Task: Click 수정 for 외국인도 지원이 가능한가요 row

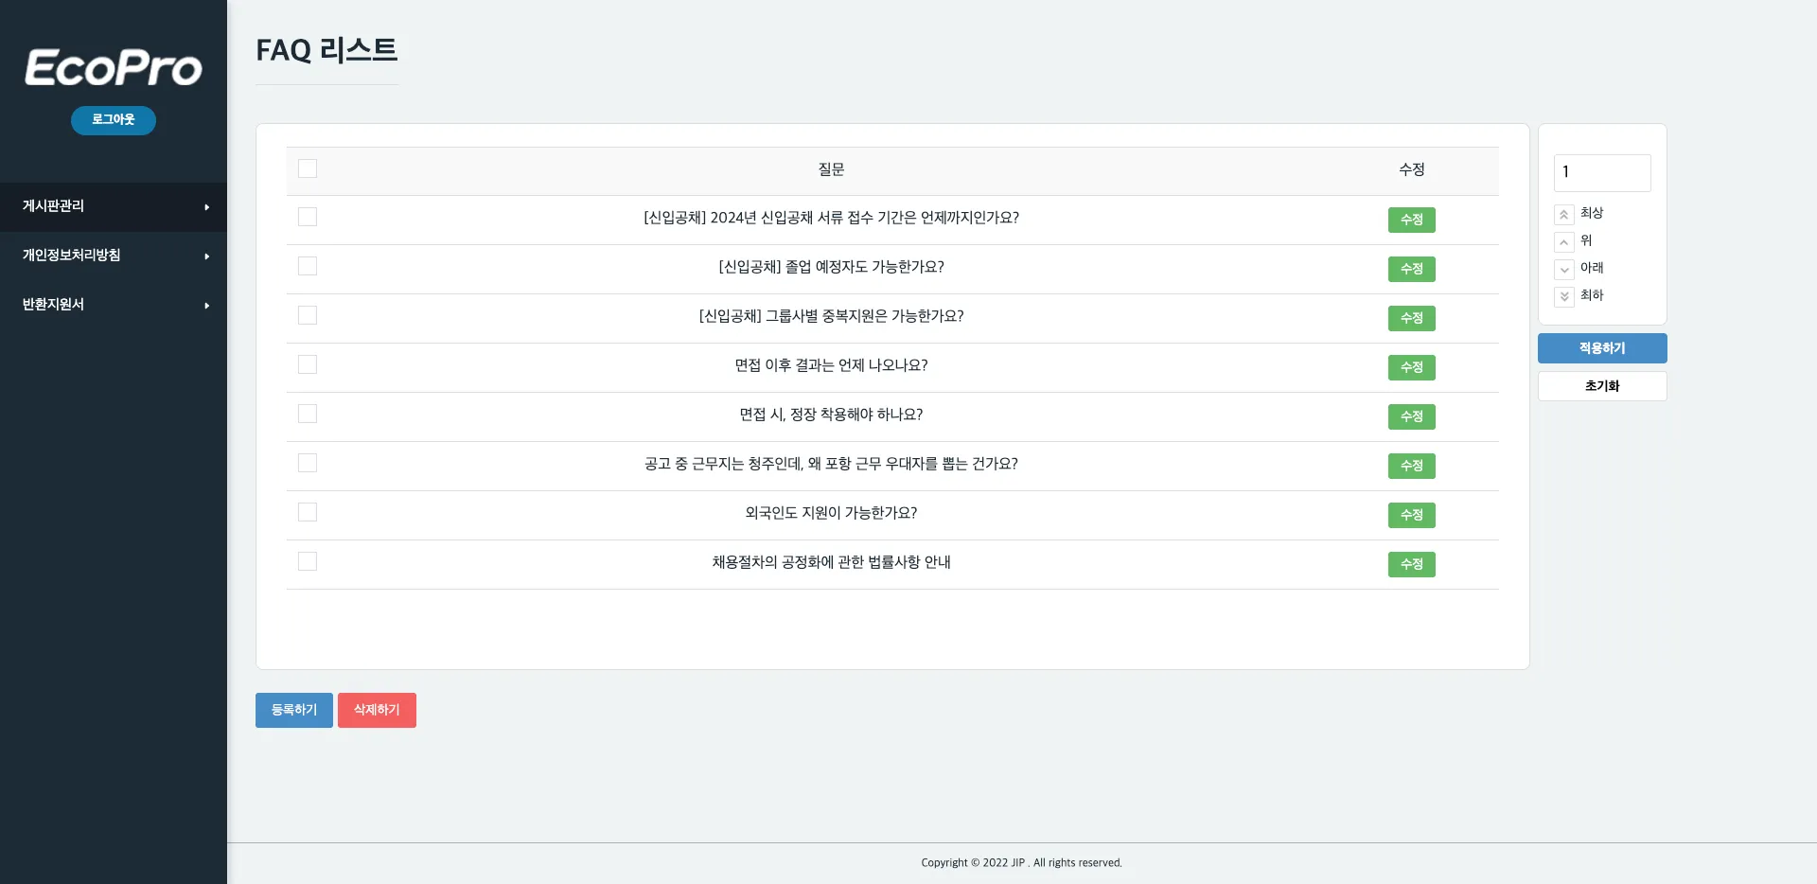Action: coord(1411,515)
